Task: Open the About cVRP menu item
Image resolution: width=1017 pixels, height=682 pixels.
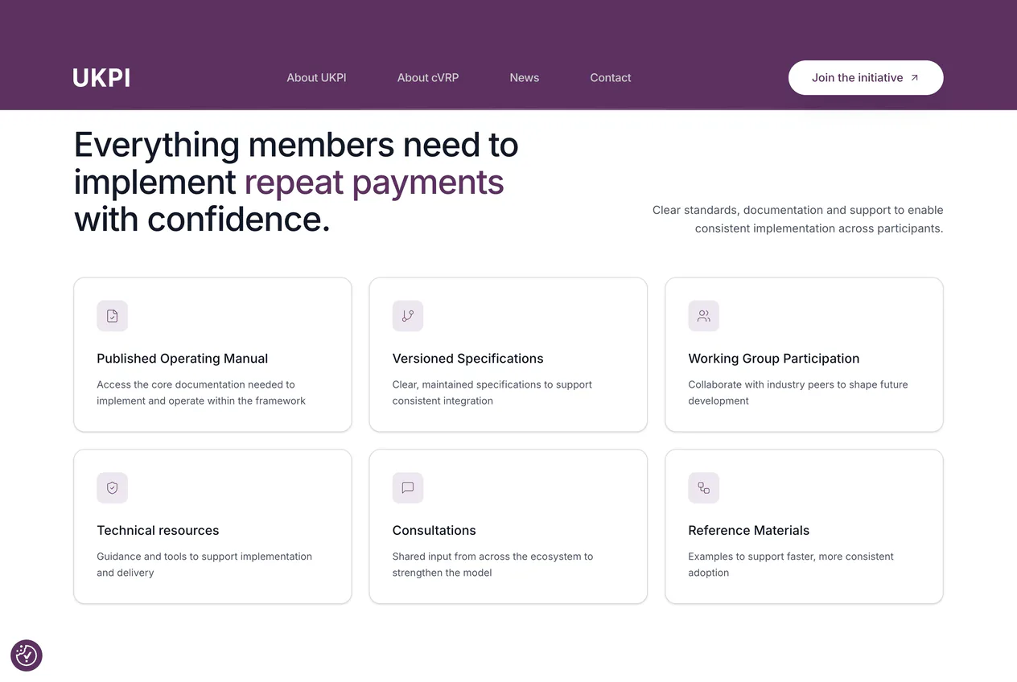Action: click(x=428, y=78)
